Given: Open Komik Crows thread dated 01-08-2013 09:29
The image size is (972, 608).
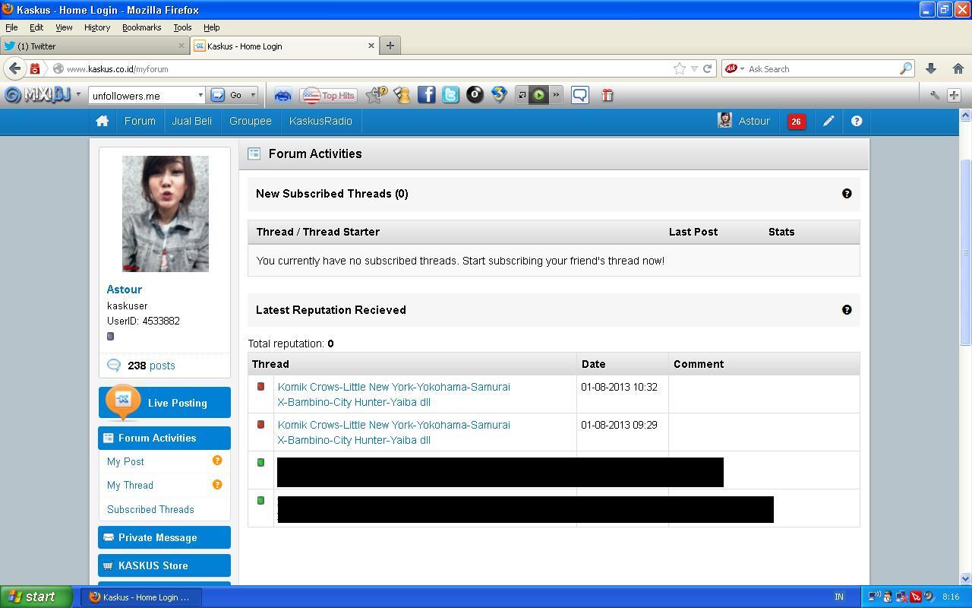Looking at the screenshot, I should coord(394,432).
